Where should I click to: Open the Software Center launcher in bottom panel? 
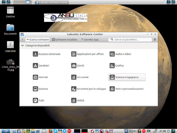click(19, 131)
